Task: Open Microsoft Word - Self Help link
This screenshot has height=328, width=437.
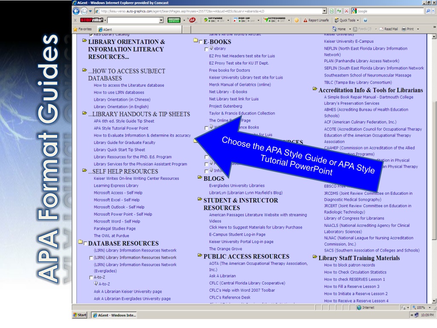Action: [117, 222]
